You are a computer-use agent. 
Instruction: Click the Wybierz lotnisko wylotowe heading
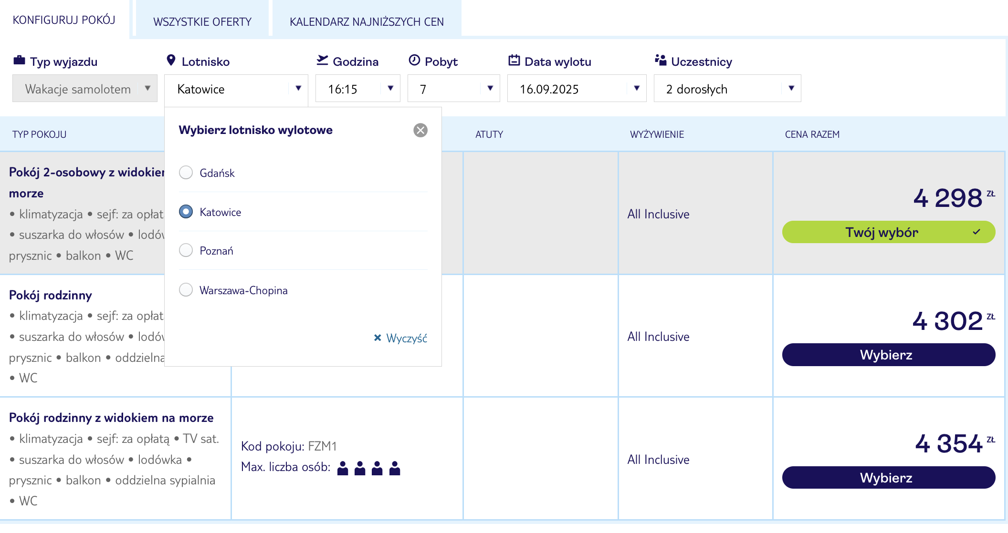point(255,130)
